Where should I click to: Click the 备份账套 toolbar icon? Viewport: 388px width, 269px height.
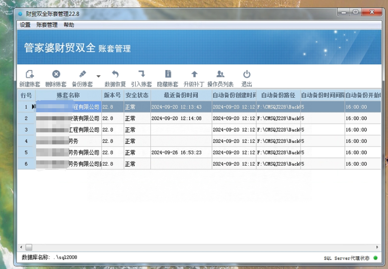tap(82, 74)
